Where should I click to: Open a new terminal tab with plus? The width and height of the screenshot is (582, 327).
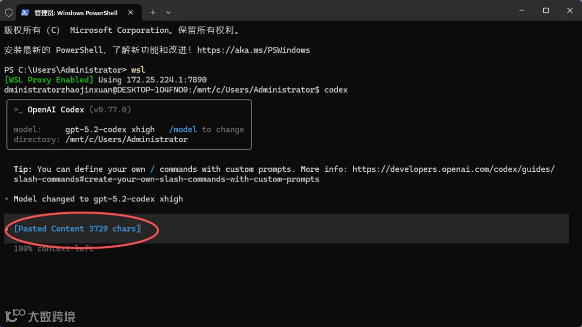[153, 12]
